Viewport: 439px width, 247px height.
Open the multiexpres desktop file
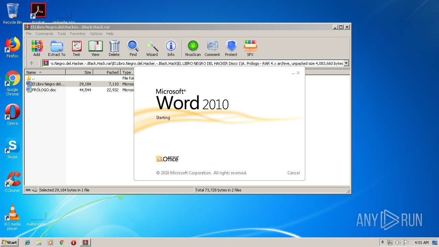click(x=38, y=218)
